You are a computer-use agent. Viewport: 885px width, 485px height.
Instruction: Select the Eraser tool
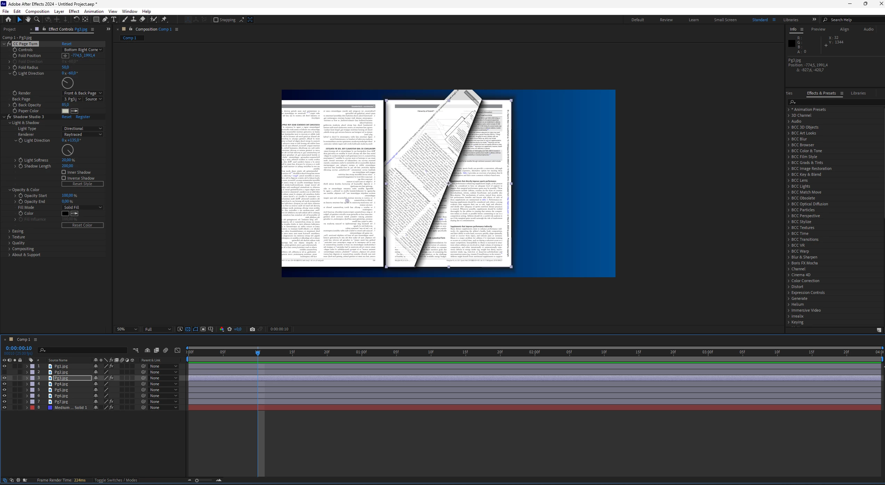point(143,19)
